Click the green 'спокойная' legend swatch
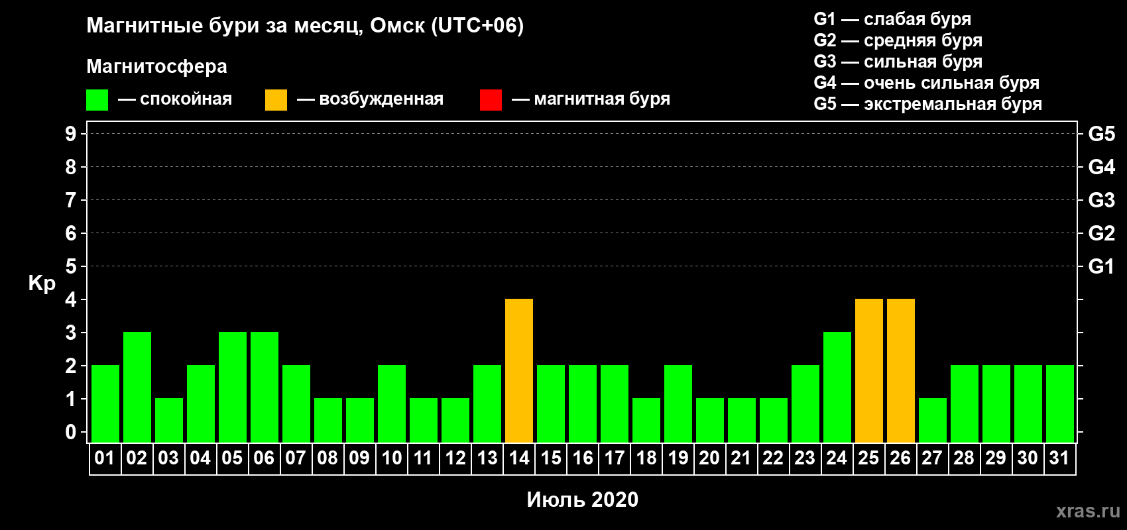This screenshot has height=530, width=1127. coord(97,100)
